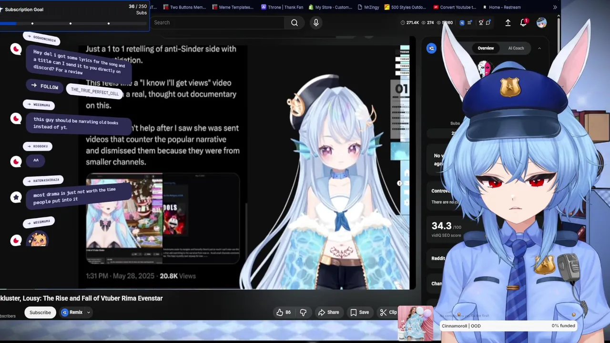Open the Convert Youtube bookmark
Image resolution: width=610 pixels, height=343 pixels.
[x=455, y=7]
